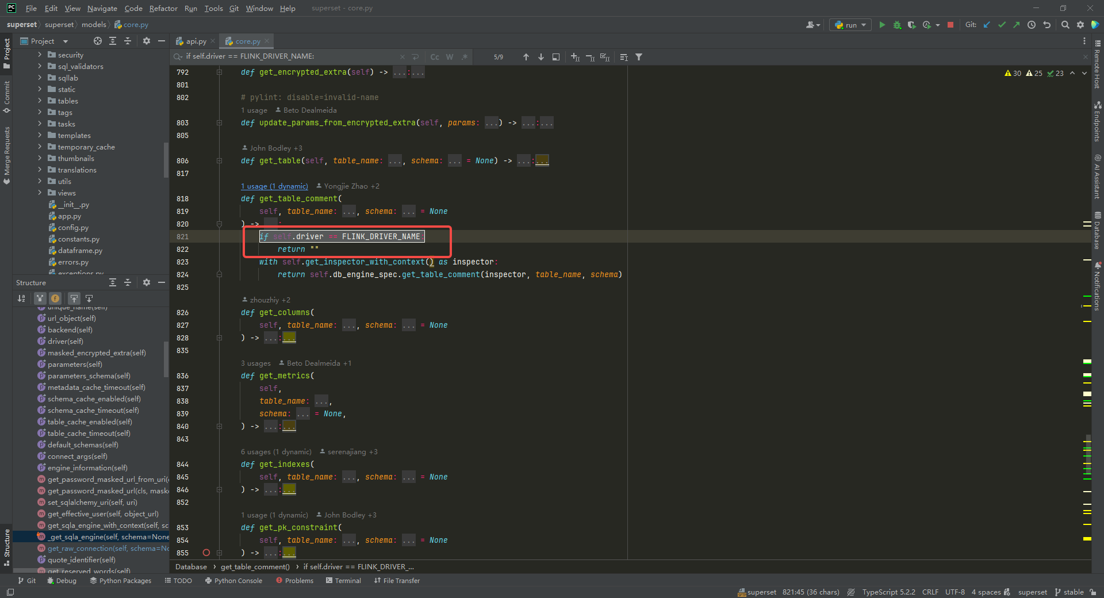Open the Problems tool window
The height and width of the screenshot is (598, 1104).
tap(295, 581)
